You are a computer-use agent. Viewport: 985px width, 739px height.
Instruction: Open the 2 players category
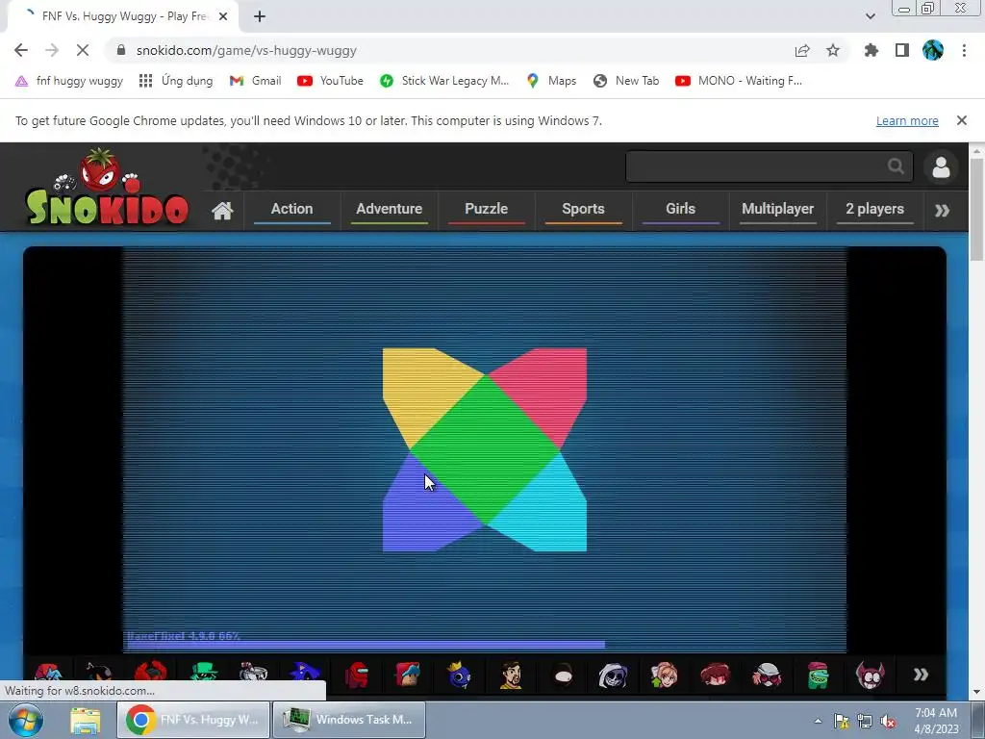click(x=874, y=209)
